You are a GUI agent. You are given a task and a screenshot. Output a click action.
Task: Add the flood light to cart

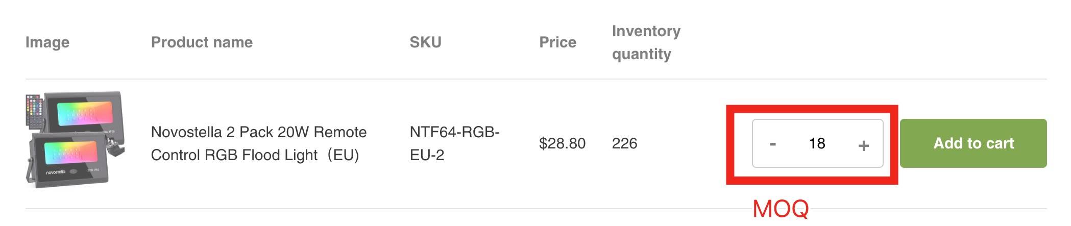[x=973, y=143]
